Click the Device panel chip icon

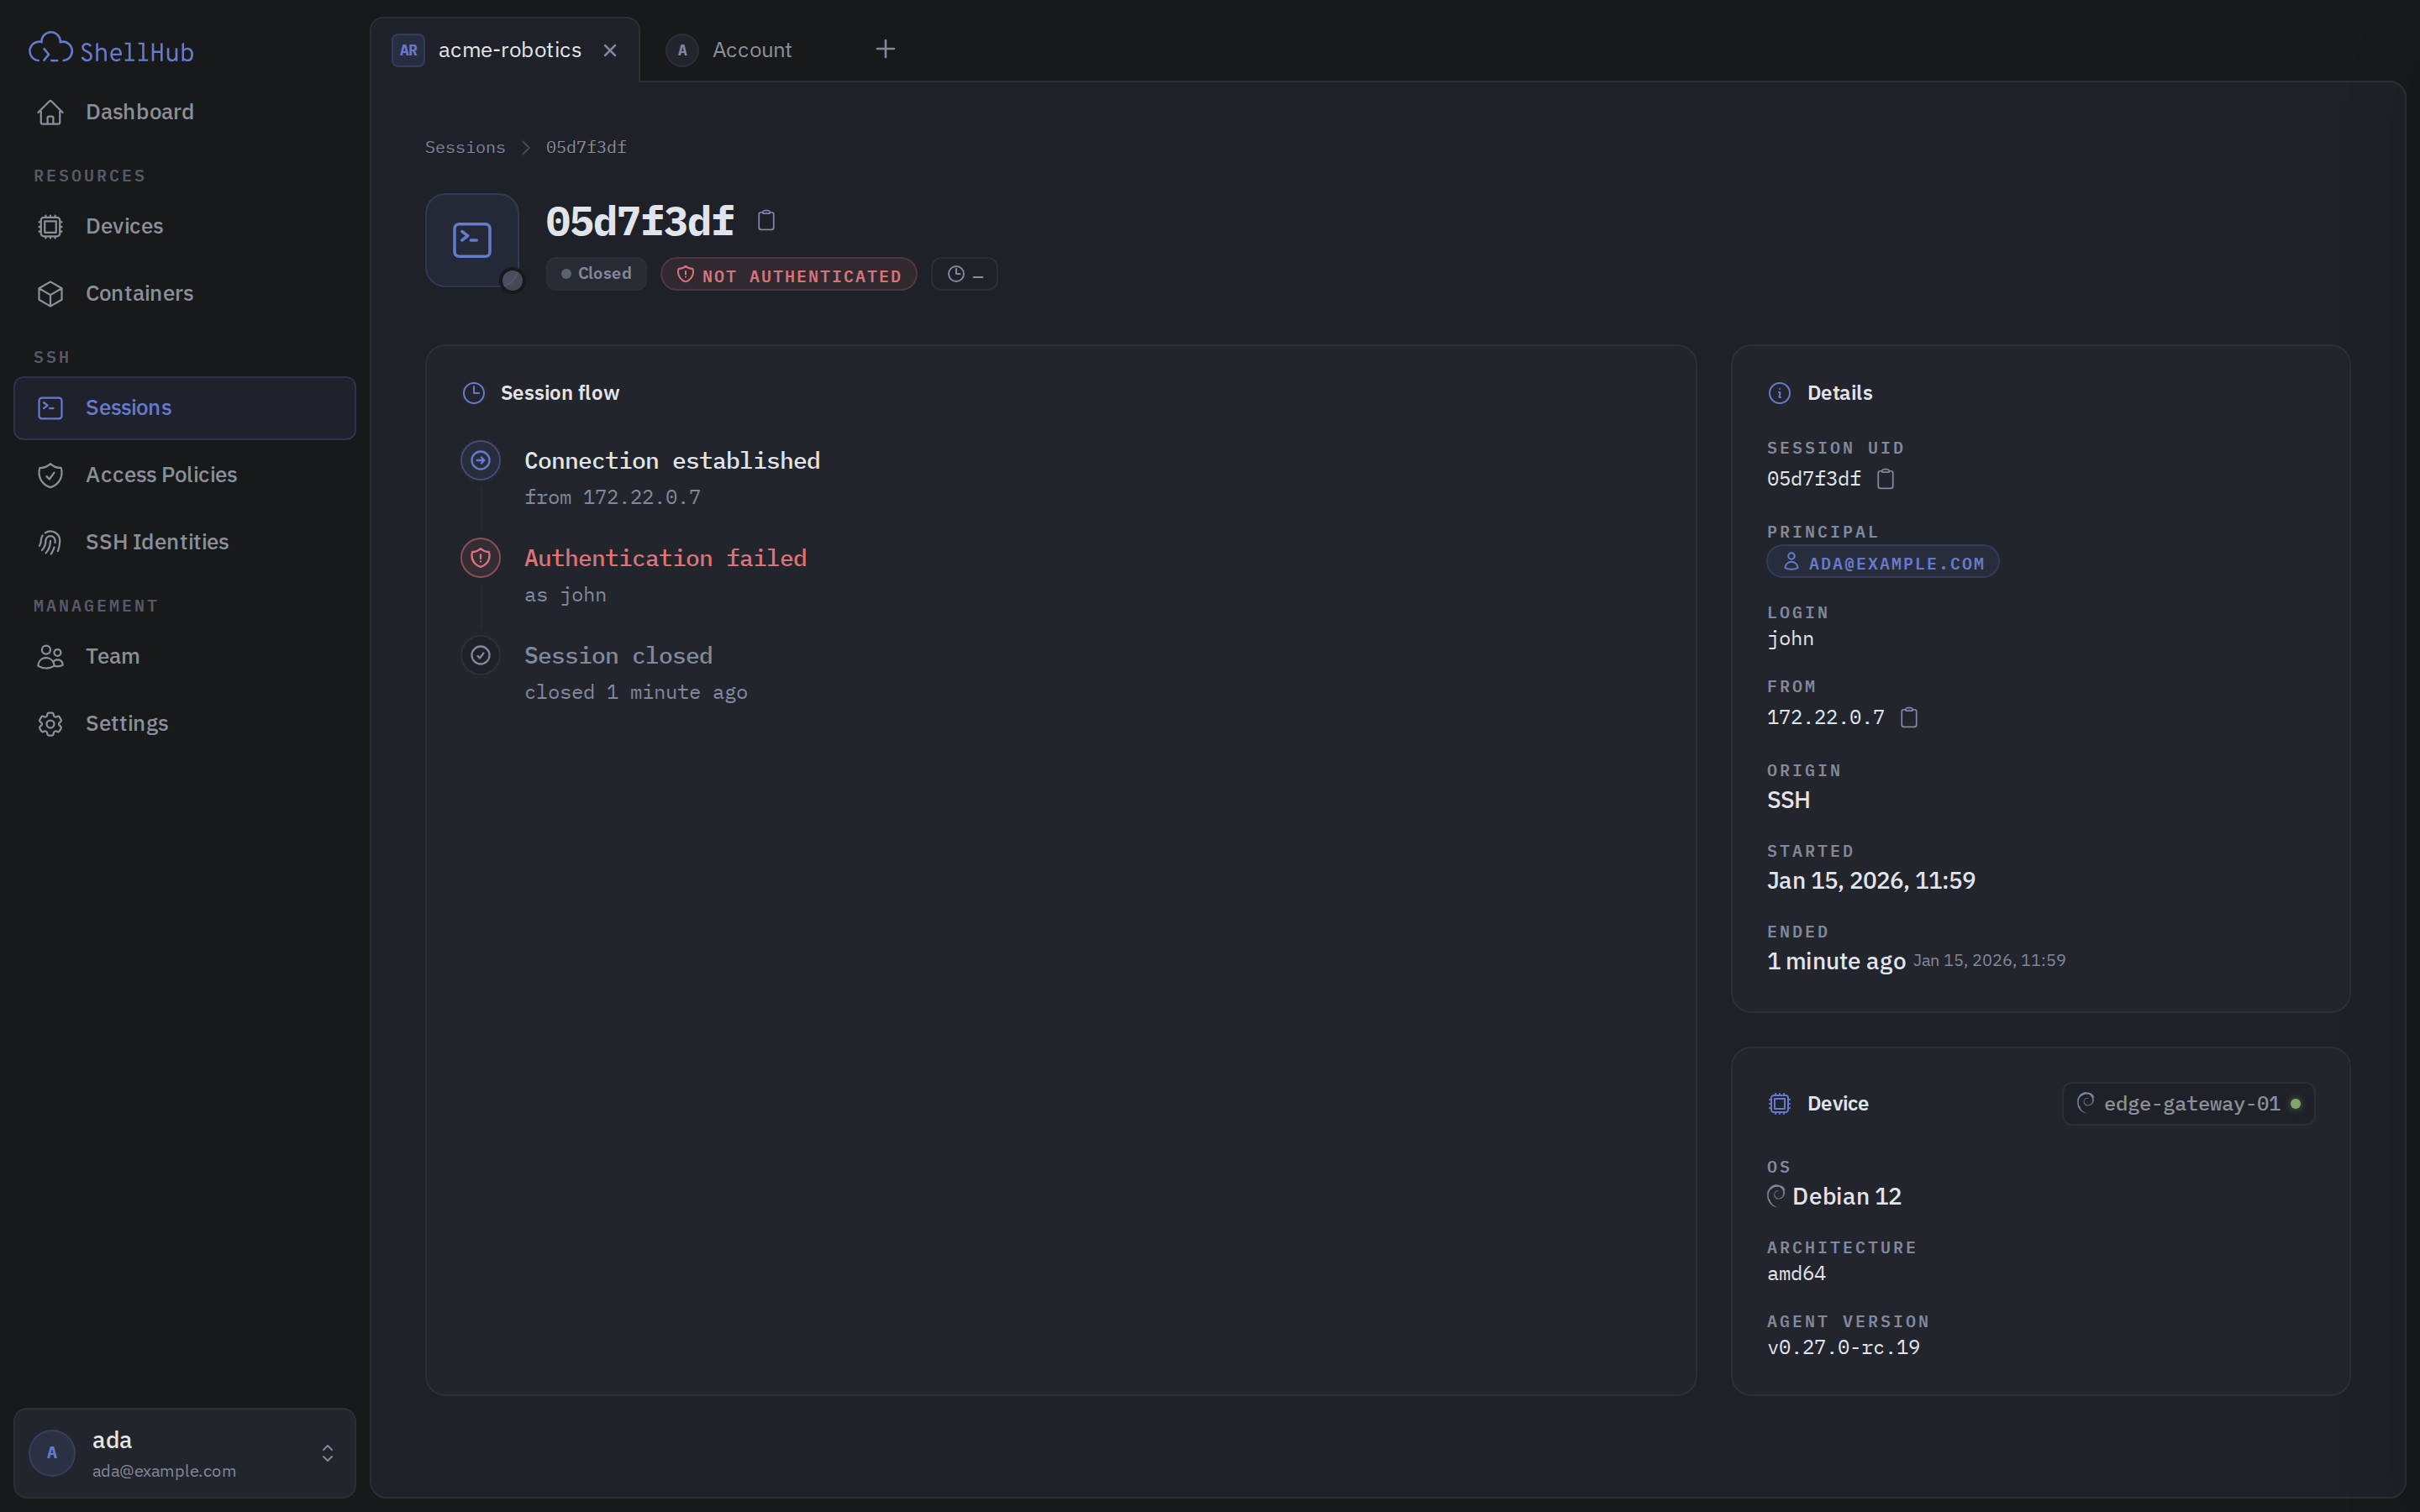click(x=1779, y=1103)
